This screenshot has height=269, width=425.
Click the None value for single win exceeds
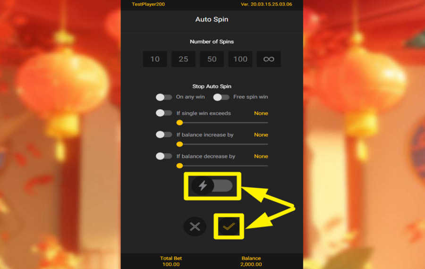261,113
